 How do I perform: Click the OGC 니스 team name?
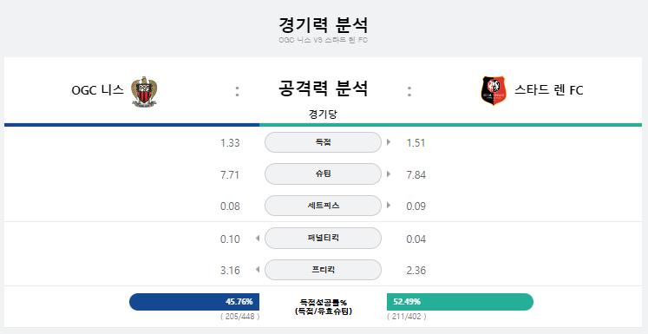pyautogui.click(x=97, y=90)
